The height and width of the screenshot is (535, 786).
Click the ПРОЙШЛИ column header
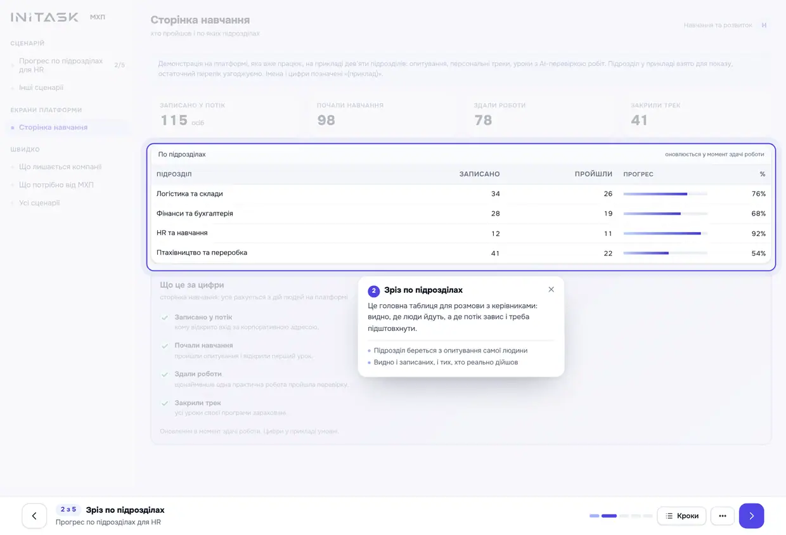point(593,174)
